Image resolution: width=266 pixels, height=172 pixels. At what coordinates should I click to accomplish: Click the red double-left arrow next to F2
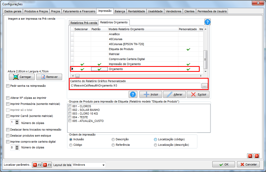[x=35, y=165]
